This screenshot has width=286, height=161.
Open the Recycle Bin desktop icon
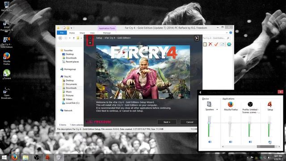tap(7, 6)
